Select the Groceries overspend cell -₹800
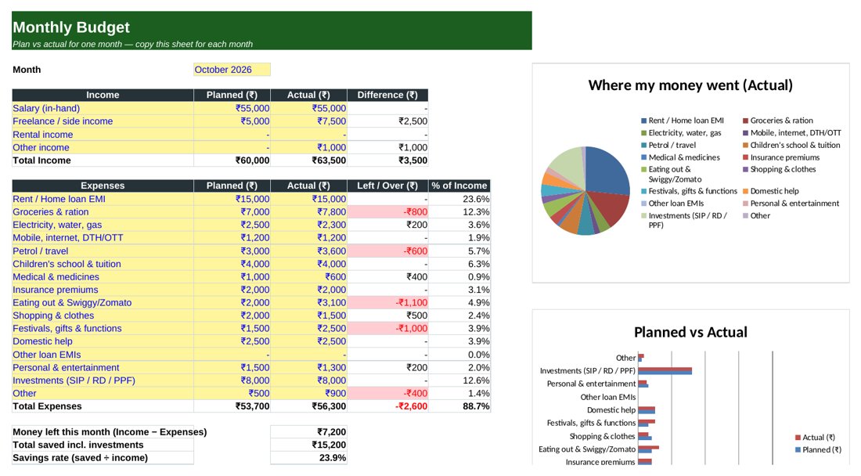 click(387, 212)
